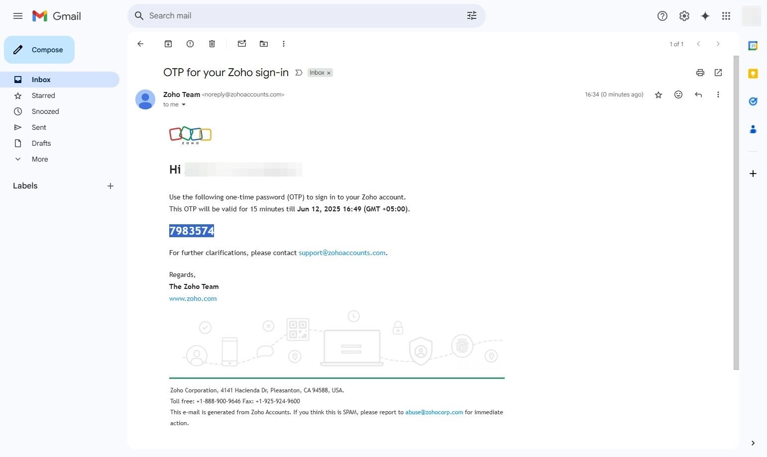This screenshot has width=767, height=457.
Task: Open the main menu hamburger icon
Action: (18, 16)
